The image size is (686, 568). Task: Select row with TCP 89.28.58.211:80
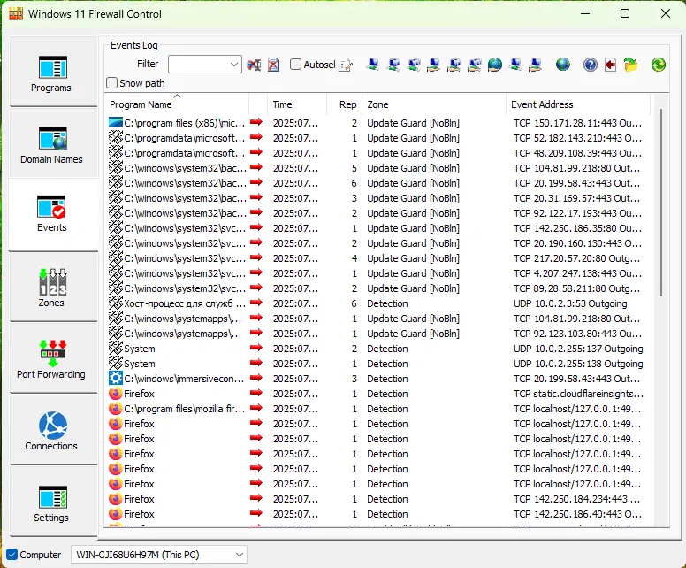378,288
